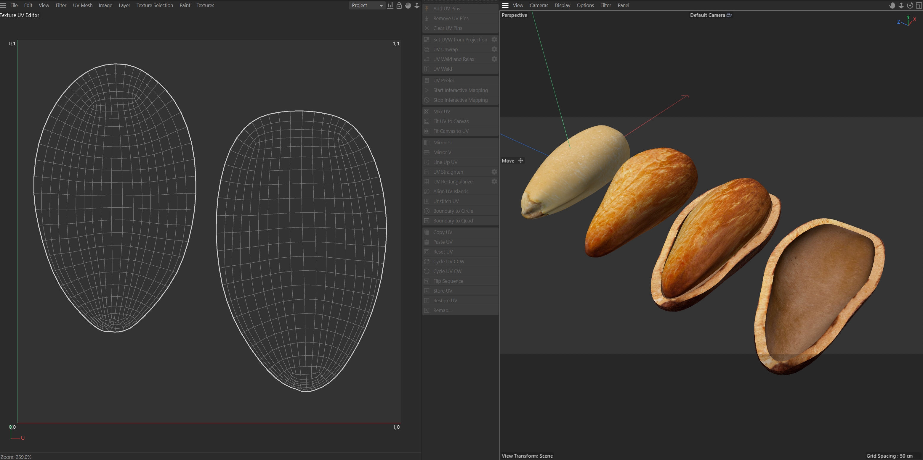Click the viewport pan hand icon
Image resolution: width=923 pixels, height=460 pixels.
click(892, 5)
